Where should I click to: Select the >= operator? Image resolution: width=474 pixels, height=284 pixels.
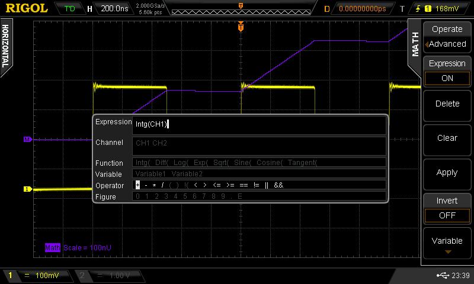coord(230,185)
